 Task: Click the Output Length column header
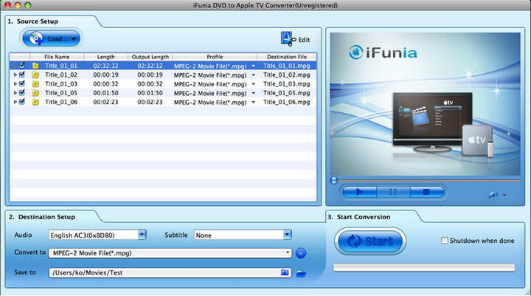click(150, 57)
